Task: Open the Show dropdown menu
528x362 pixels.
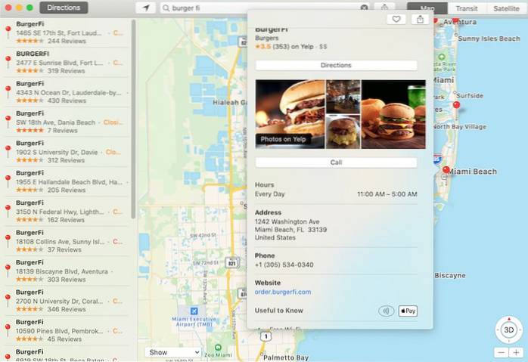Action: coord(174,352)
